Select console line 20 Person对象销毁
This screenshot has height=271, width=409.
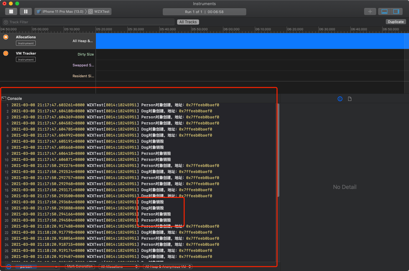(x=138, y=220)
